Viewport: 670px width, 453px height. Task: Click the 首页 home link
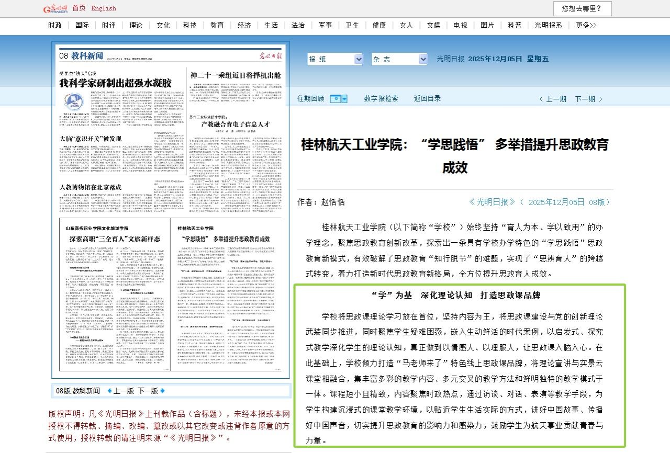click(79, 8)
